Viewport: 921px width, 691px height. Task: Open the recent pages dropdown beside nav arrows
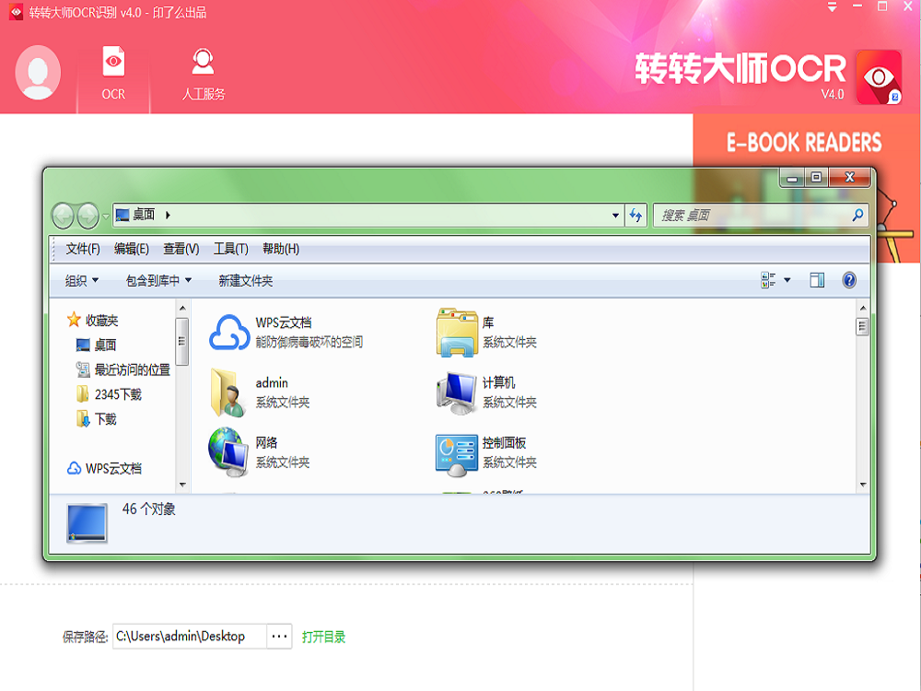click(106, 217)
